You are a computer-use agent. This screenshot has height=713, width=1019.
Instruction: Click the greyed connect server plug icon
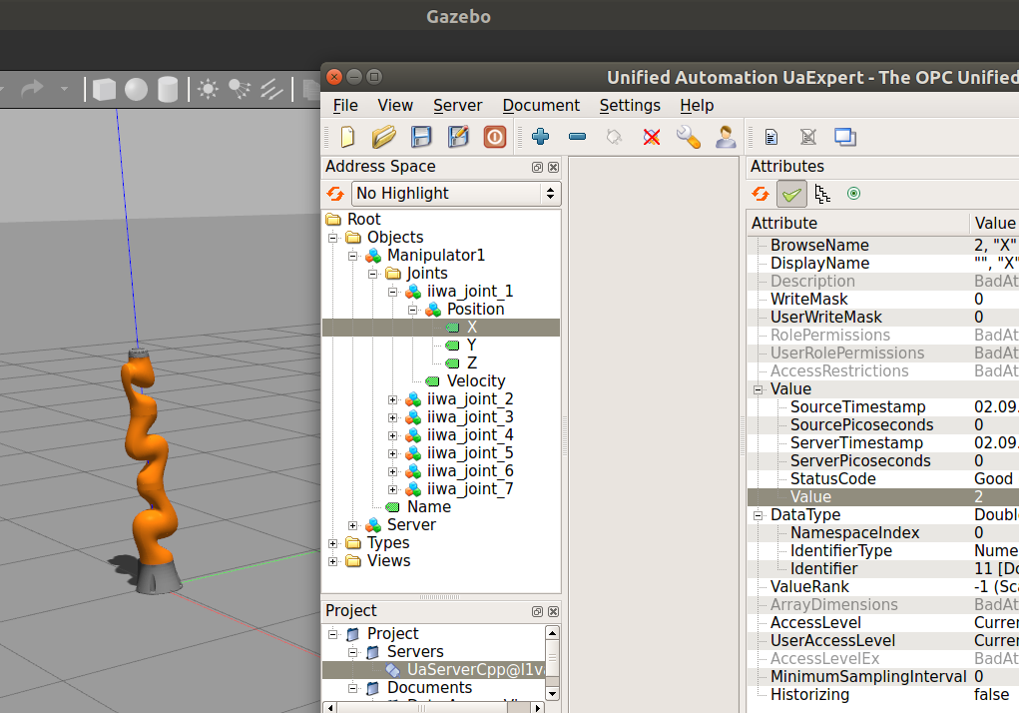point(614,137)
